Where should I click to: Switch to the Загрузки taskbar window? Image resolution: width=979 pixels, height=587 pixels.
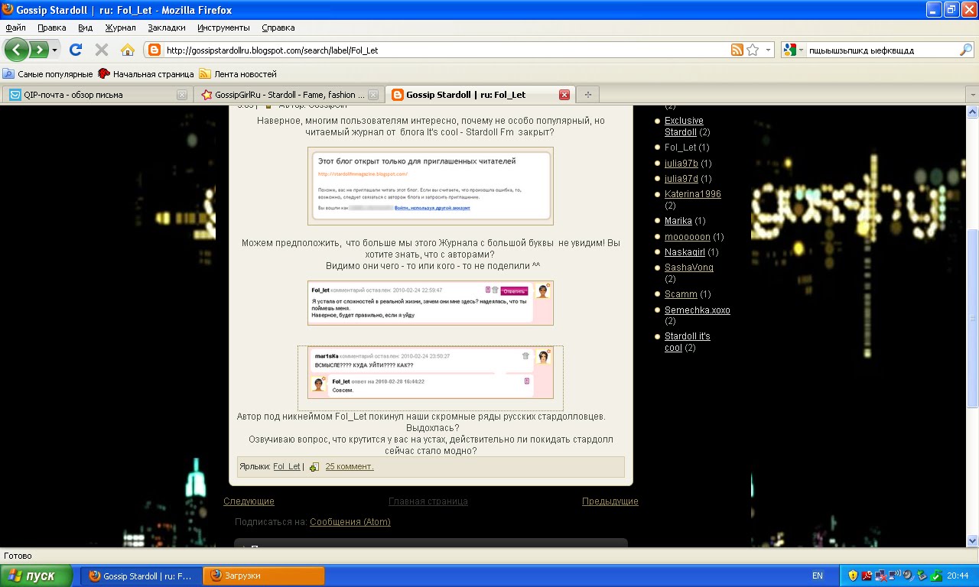pos(264,576)
